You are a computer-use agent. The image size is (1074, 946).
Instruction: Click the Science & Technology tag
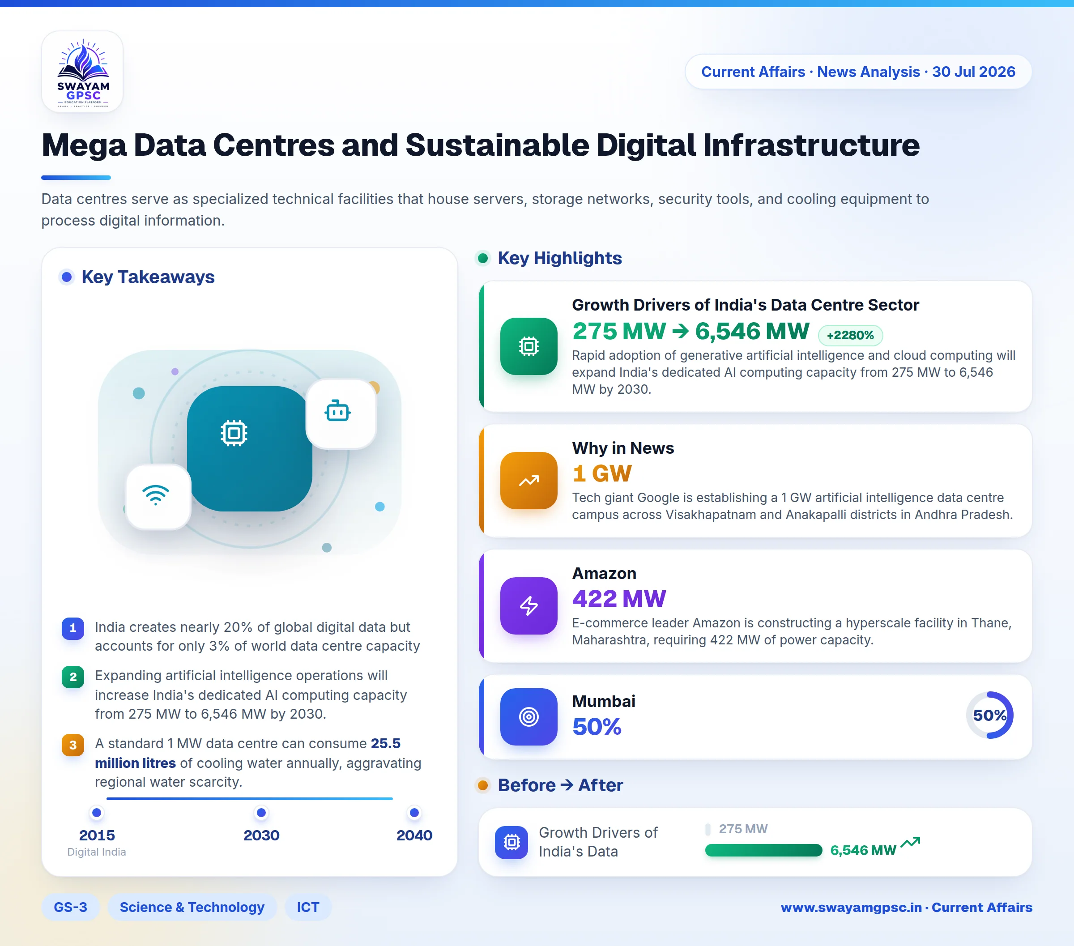point(192,907)
